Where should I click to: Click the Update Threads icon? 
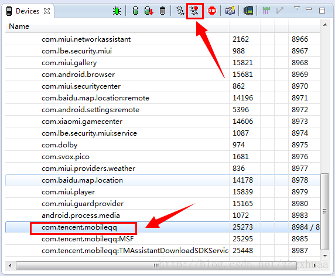coord(180,11)
